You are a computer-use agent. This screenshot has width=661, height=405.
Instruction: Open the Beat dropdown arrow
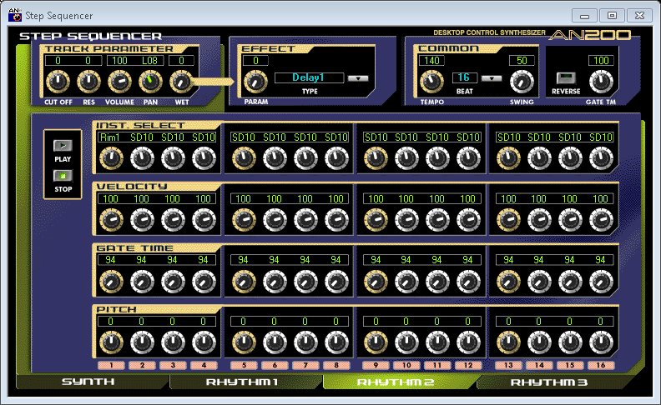click(492, 78)
